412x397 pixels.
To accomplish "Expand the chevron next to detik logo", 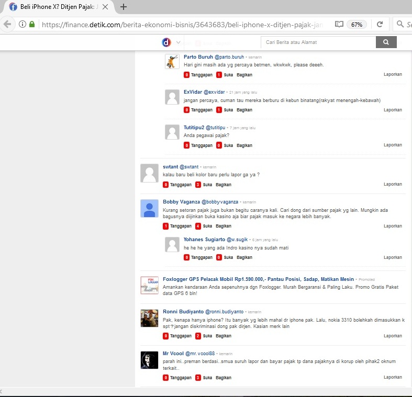I will pyautogui.click(x=179, y=42).
